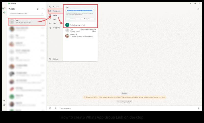This screenshot has height=123, width=204.
Task: Select the Overview tab
Action: coord(56,7)
